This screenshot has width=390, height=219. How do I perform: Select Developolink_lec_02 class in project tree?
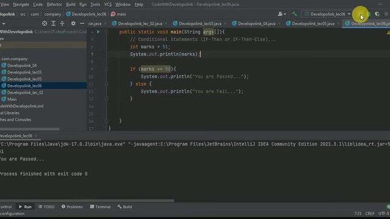(x=25, y=92)
